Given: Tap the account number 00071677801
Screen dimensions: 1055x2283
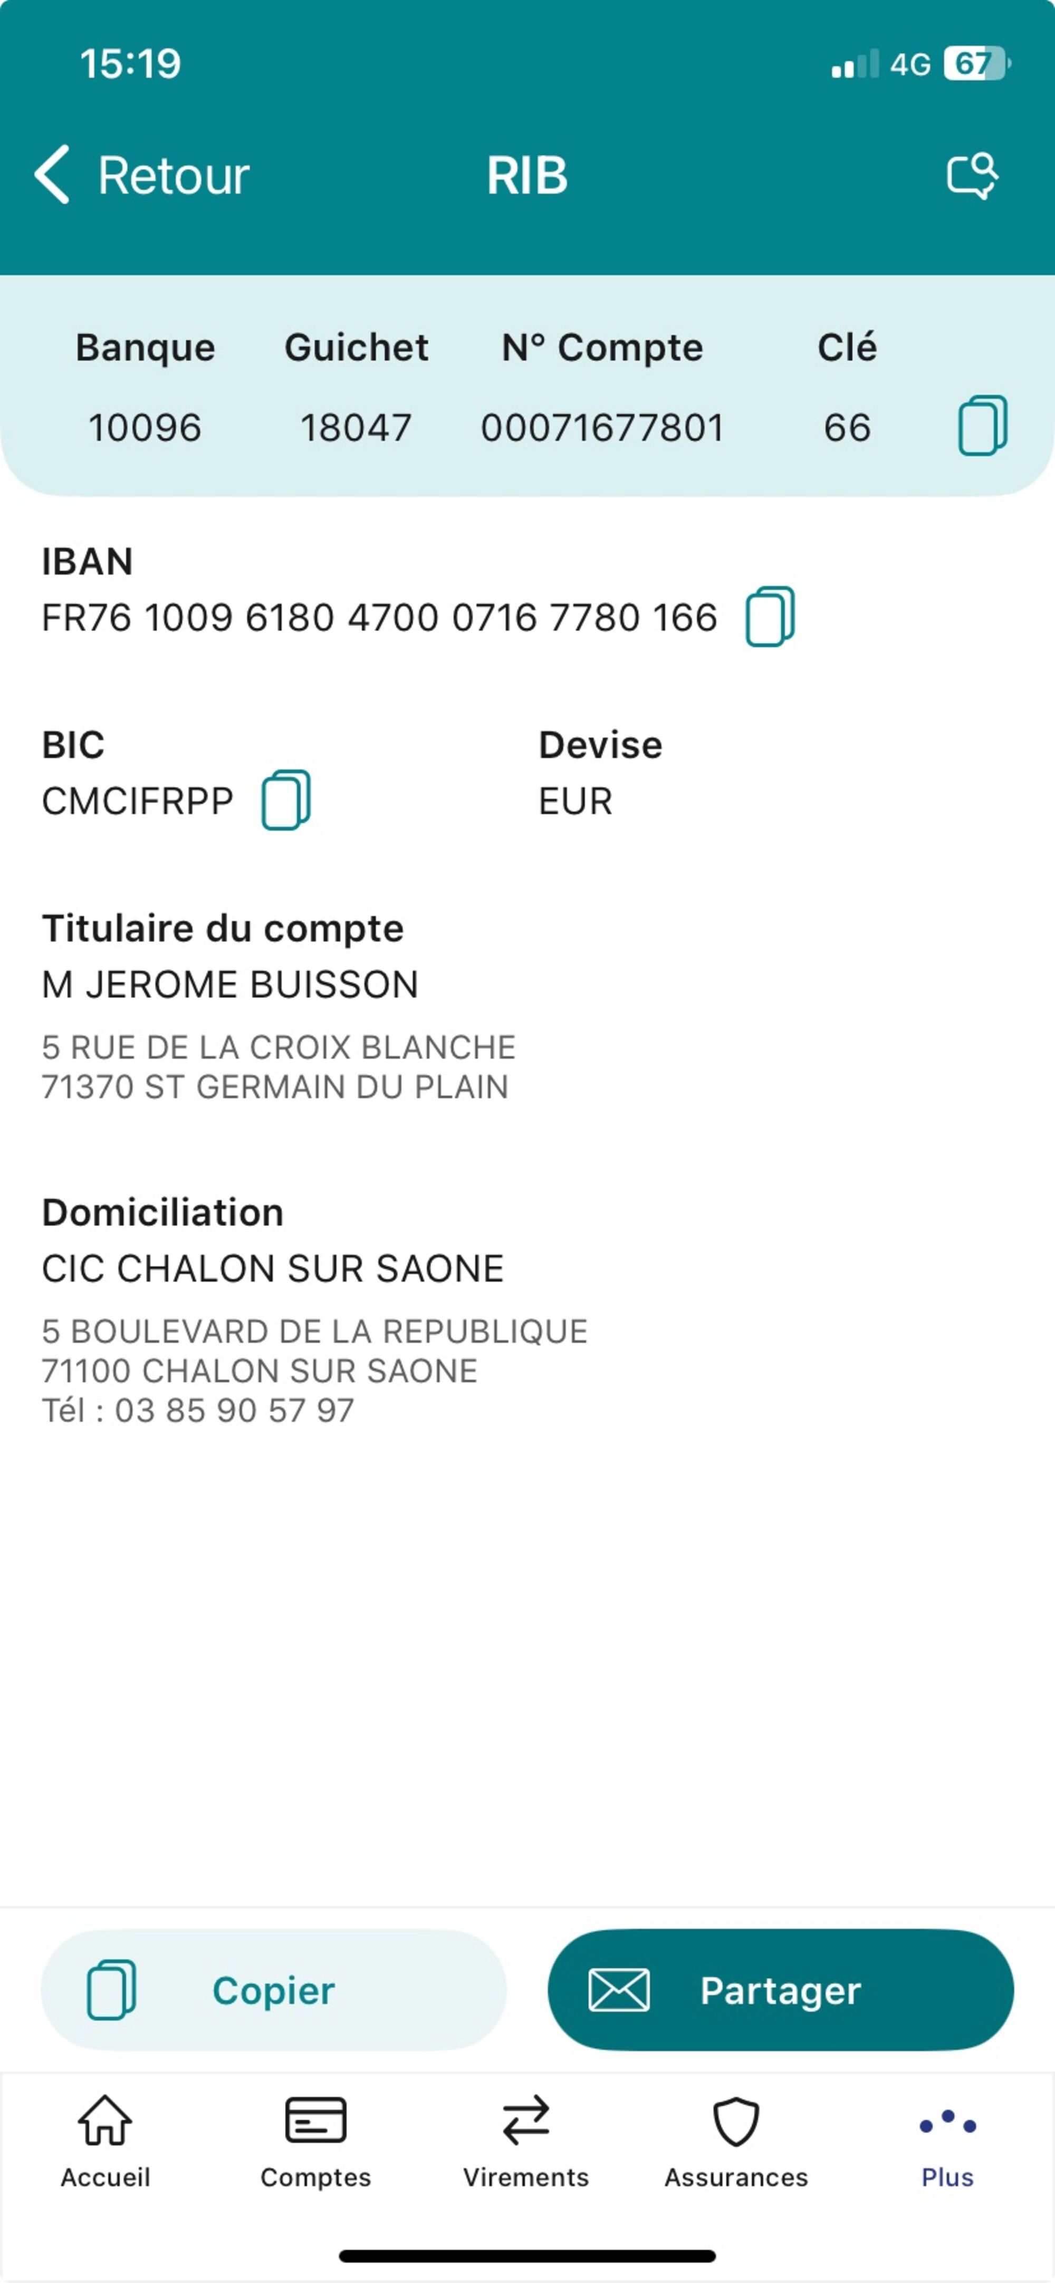Looking at the screenshot, I should click(602, 428).
